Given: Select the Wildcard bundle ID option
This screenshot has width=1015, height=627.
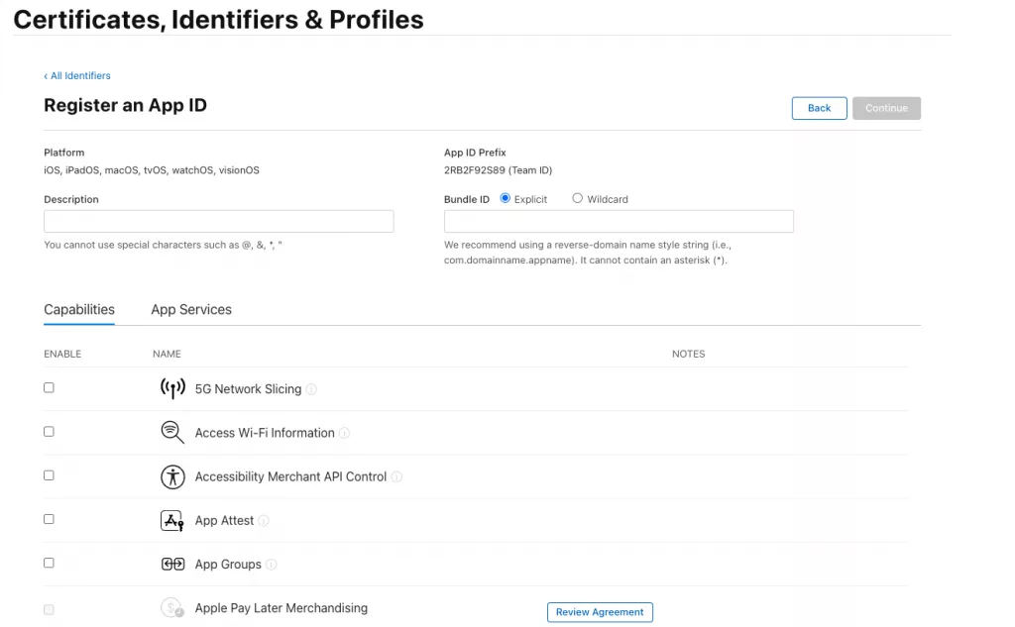Looking at the screenshot, I should pos(578,198).
